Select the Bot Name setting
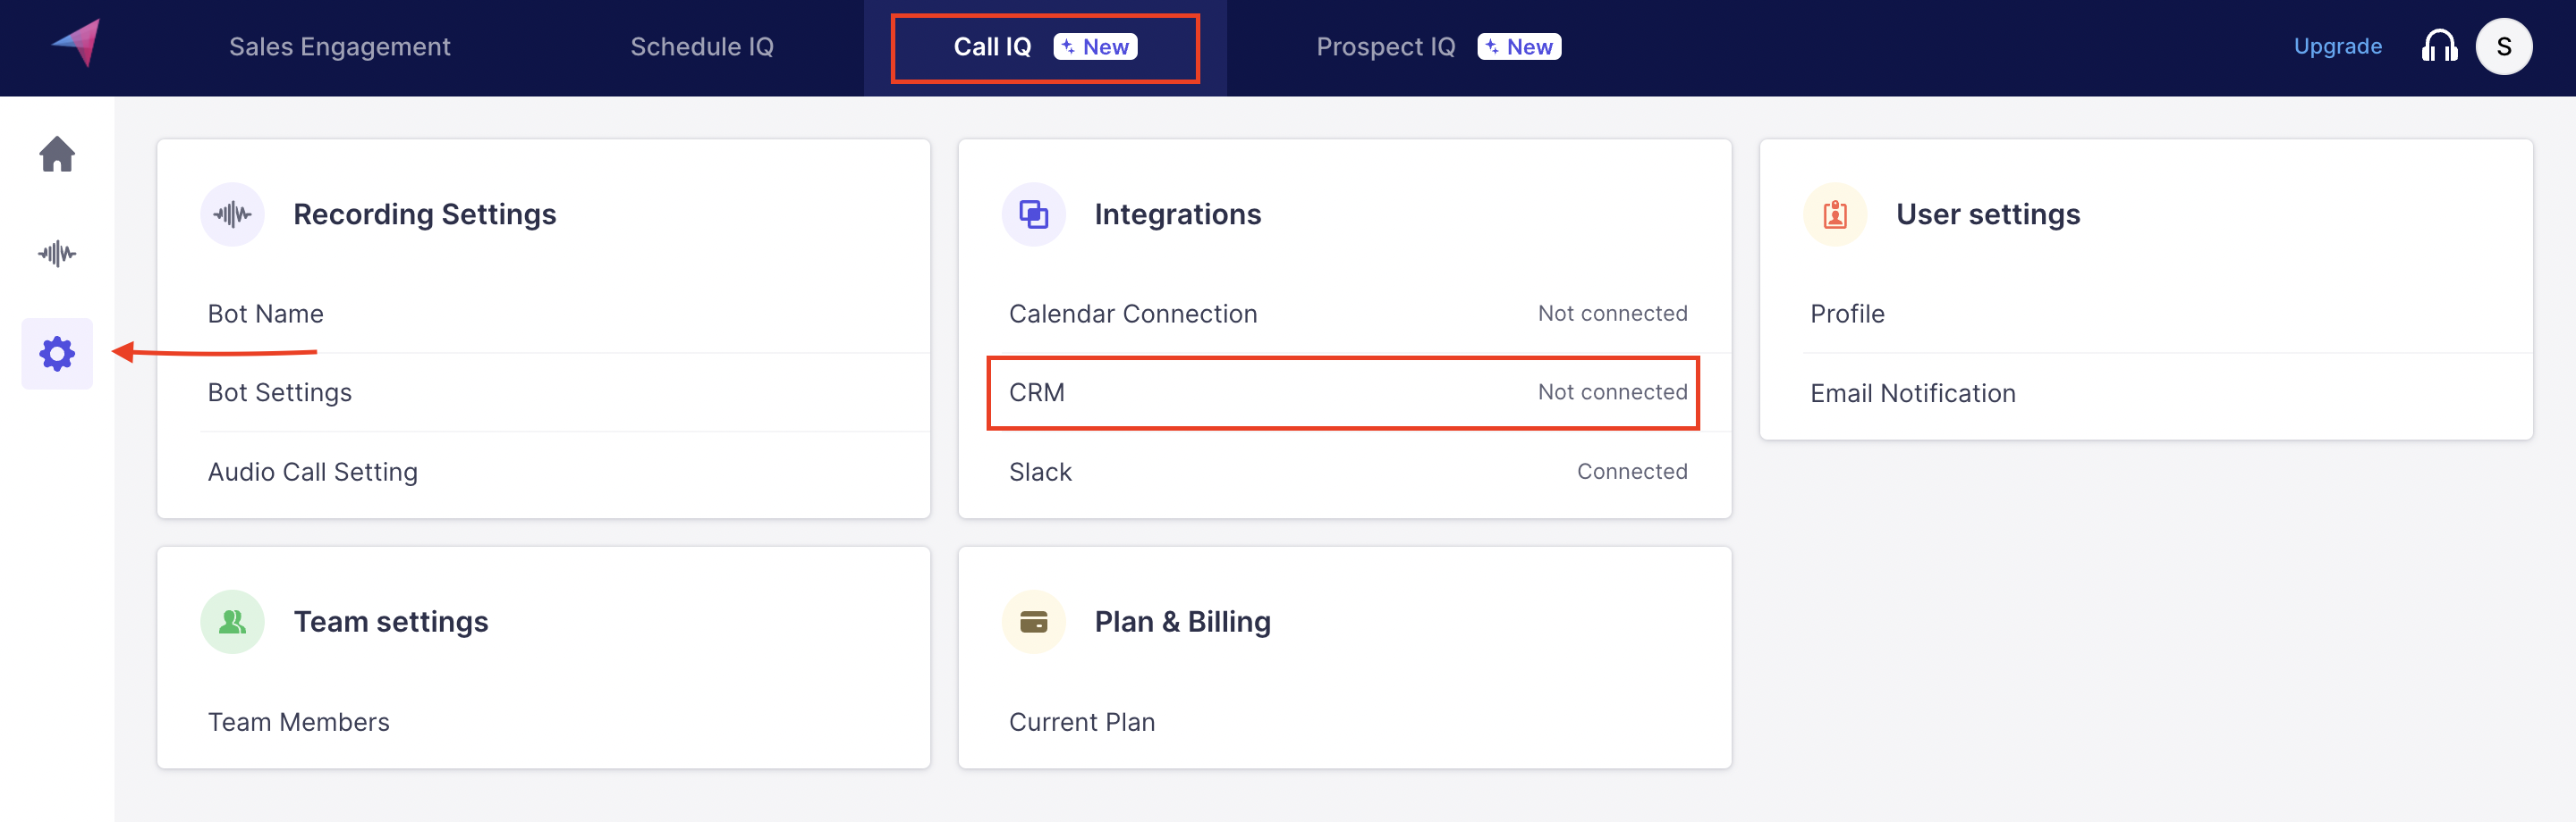2576x822 pixels. pyautogui.click(x=265, y=314)
